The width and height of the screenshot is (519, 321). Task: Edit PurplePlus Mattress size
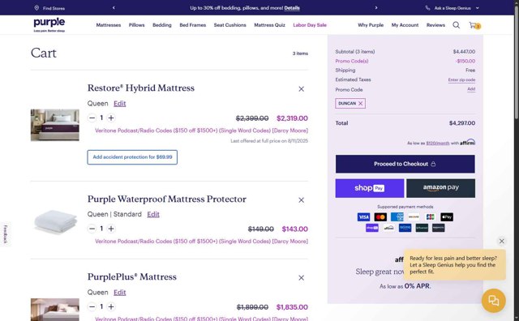click(x=119, y=293)
